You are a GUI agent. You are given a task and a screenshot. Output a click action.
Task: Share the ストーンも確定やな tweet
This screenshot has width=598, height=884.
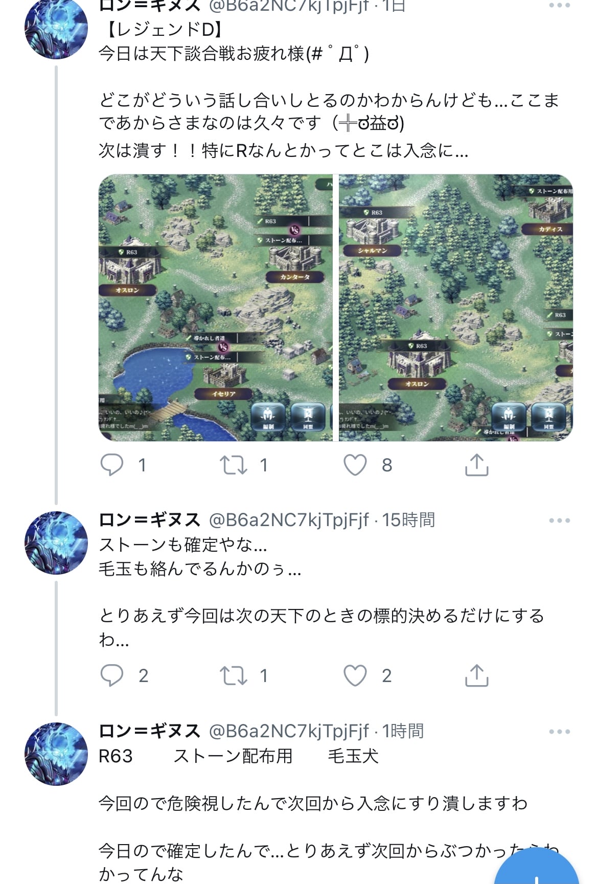point(477,675)
